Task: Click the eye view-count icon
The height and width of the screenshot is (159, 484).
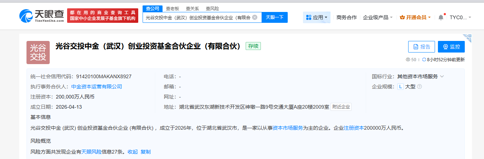Action: [x=408, y=60]
